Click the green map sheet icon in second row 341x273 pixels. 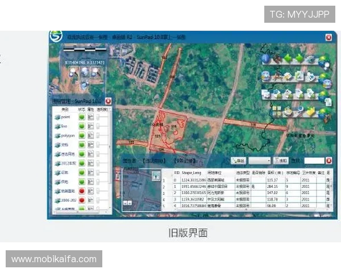point(300,76)
